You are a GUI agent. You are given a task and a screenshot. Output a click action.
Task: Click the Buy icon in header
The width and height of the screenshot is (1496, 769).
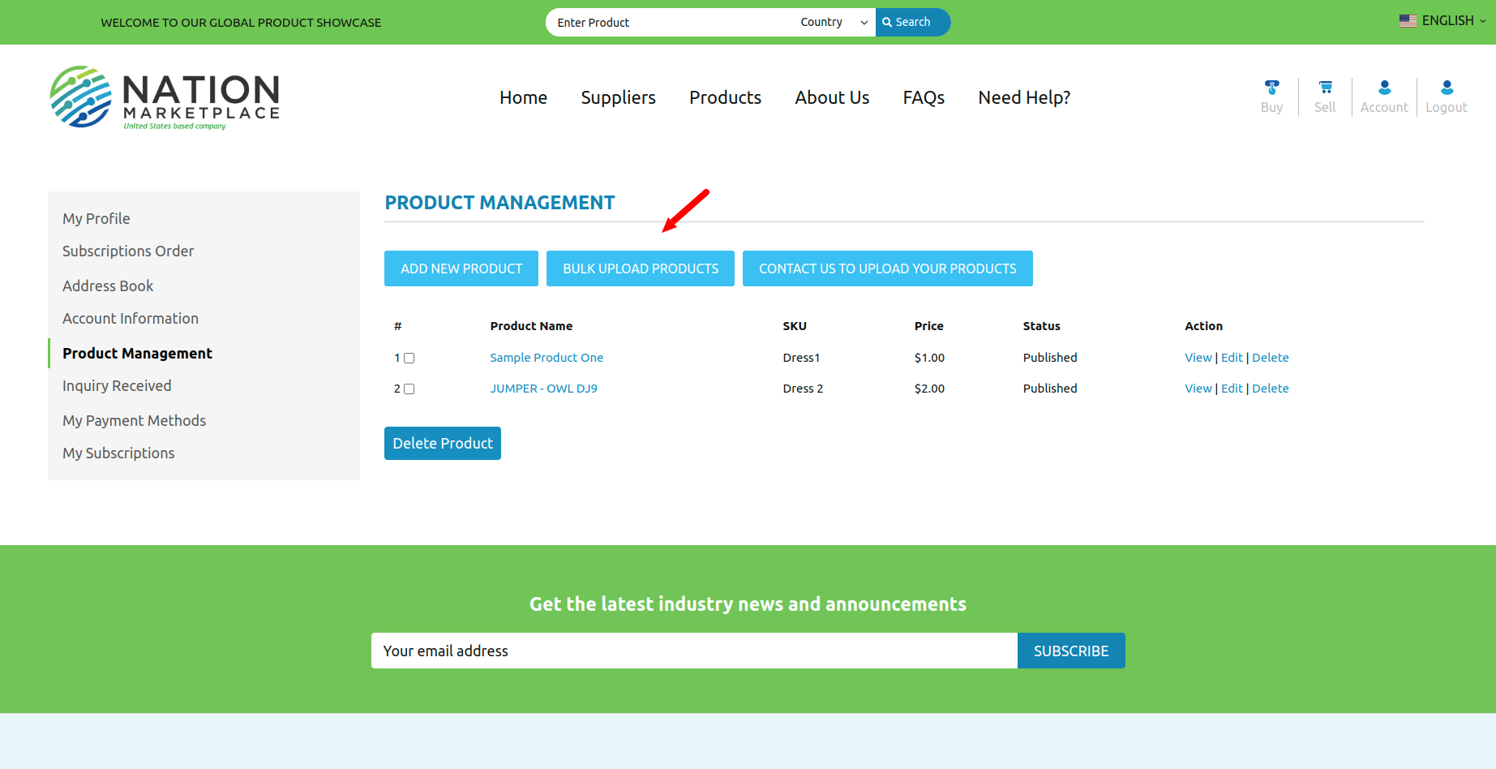coord(1271,88)
